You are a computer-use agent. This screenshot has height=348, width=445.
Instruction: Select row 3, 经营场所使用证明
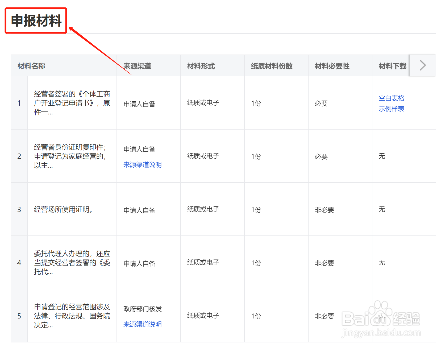[63, 210]
